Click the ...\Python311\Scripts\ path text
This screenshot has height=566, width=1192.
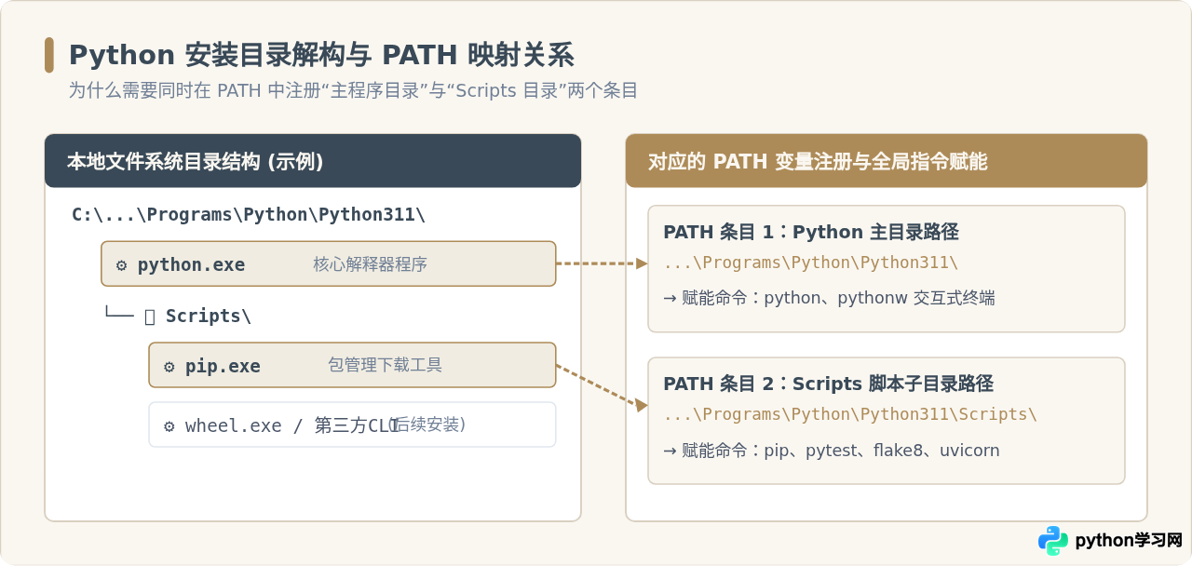point(850,414)
